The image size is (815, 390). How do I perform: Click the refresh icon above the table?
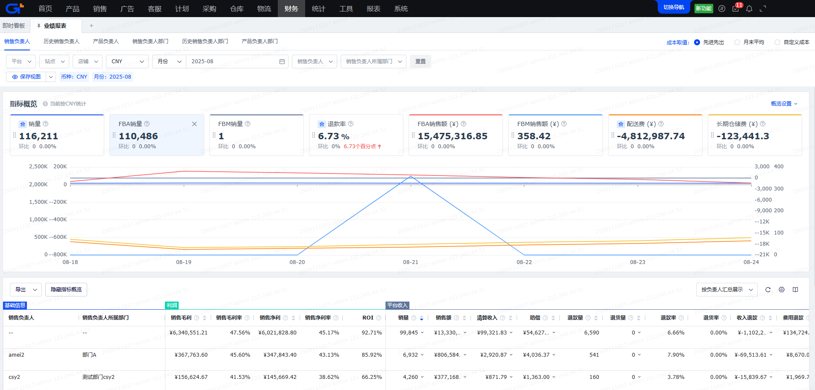tap(768, 290)
